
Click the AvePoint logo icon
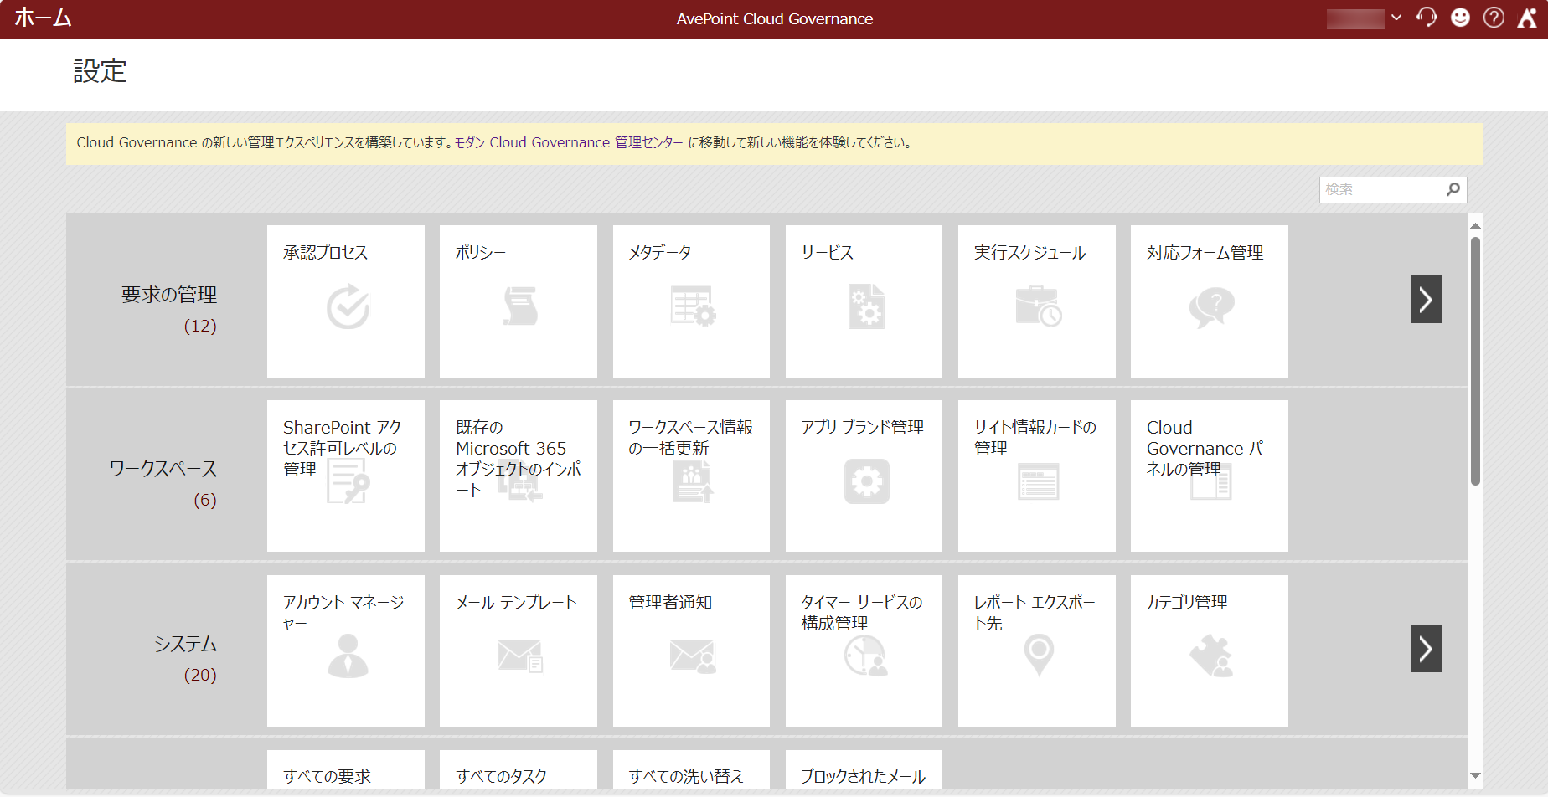1527,18
